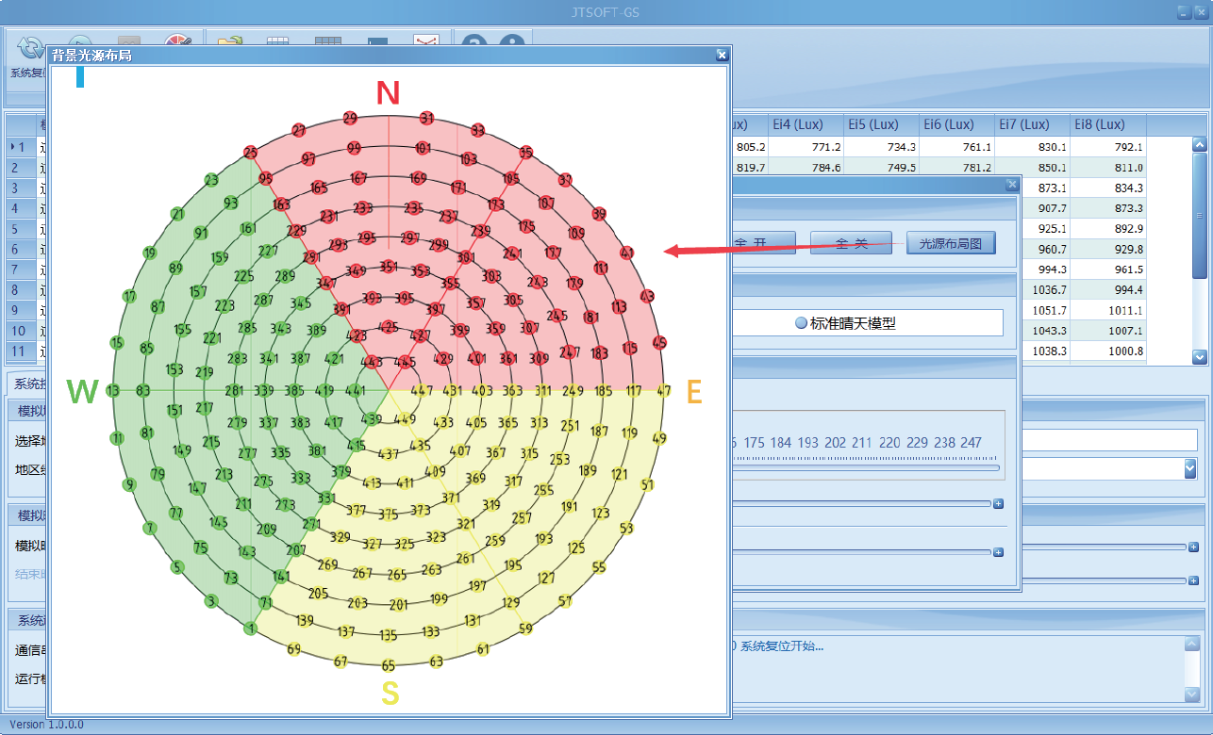1213x735 pixels.
Task: Toggle light source node 65 near the S label
Action: coord(388,665)
